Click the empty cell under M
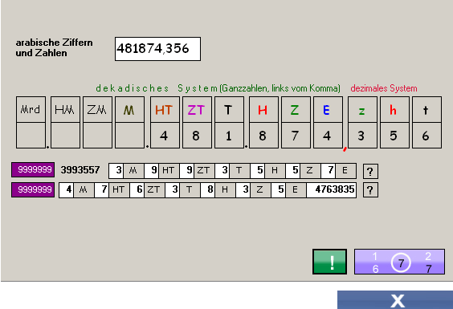453x309 pixels. click(x=129, y=136)
